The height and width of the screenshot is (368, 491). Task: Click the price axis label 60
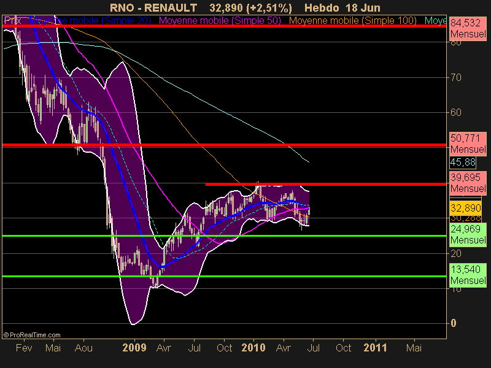click(455, 112)
